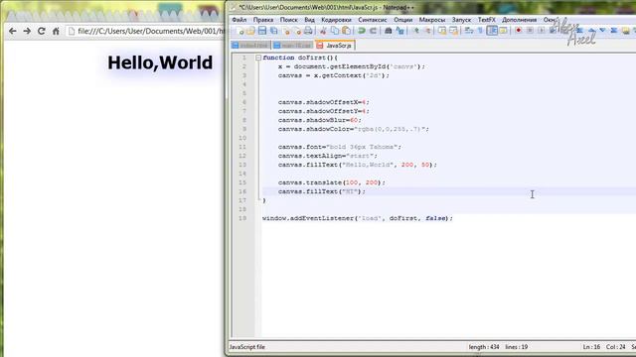Open the Поиск menu
The image size is (636, 357).
(x=289, y=20)
